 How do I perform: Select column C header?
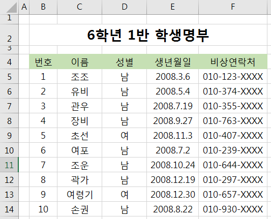[79, 7]
